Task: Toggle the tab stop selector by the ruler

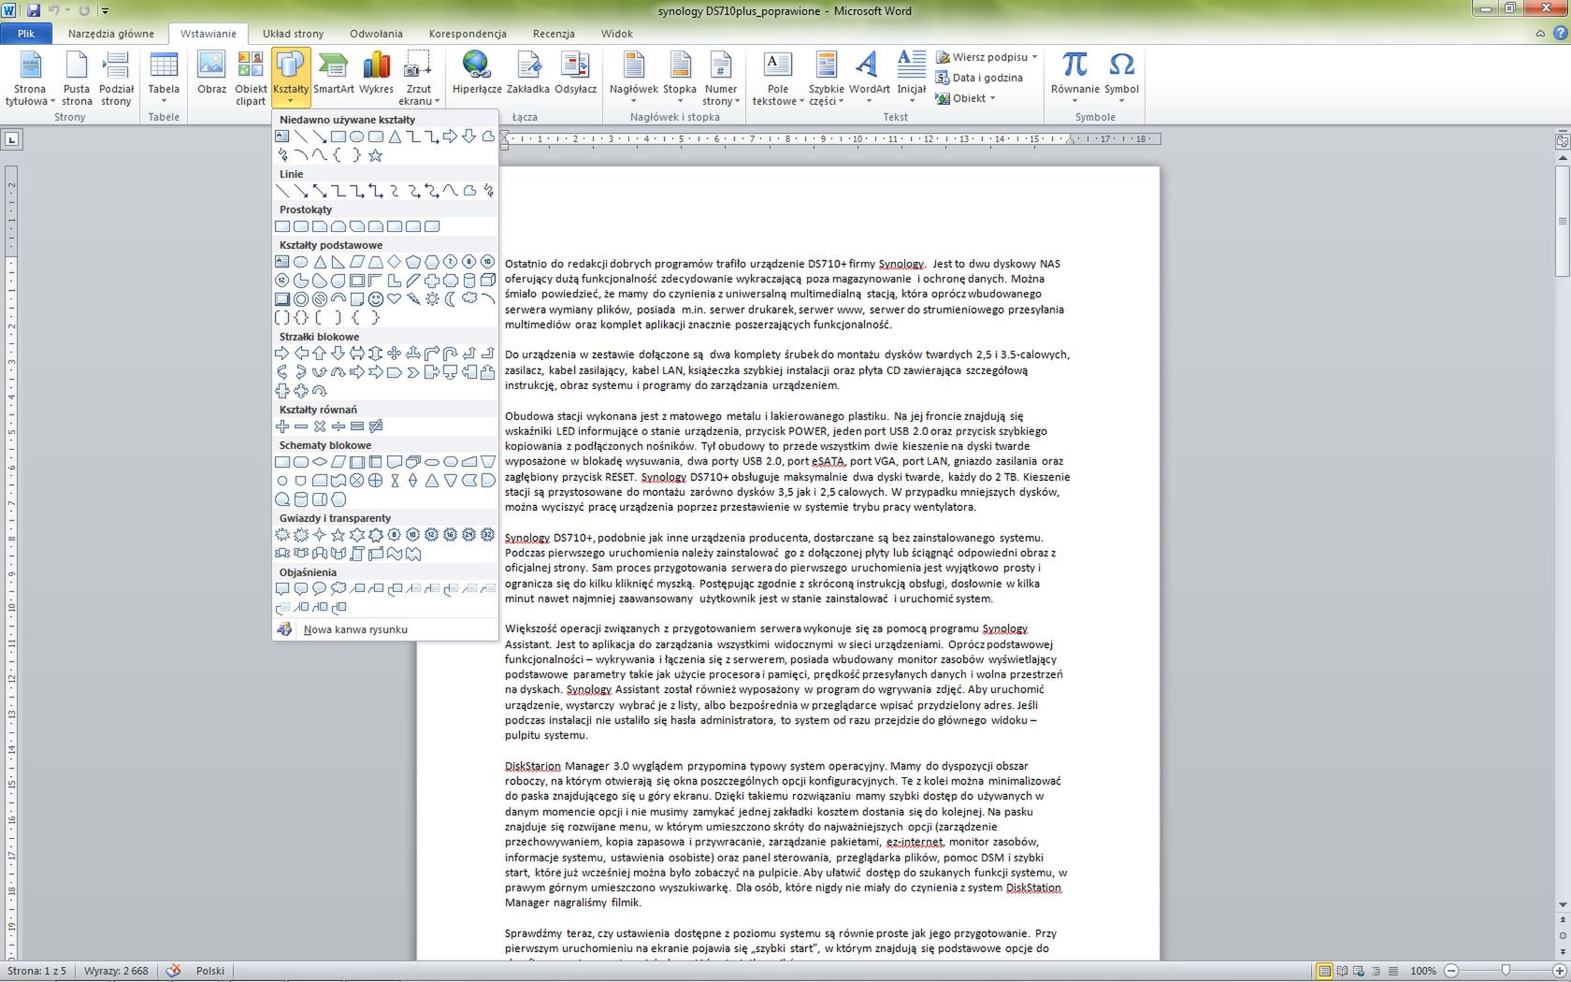Action: click(x=11, y=140)
